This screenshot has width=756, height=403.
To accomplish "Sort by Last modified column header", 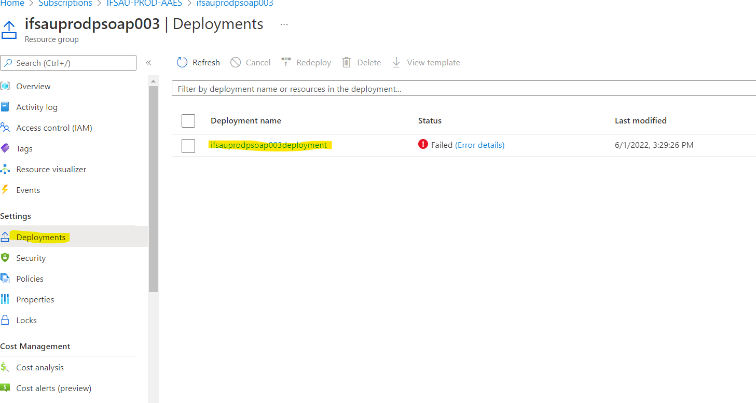I will click(x=641, y=120).
